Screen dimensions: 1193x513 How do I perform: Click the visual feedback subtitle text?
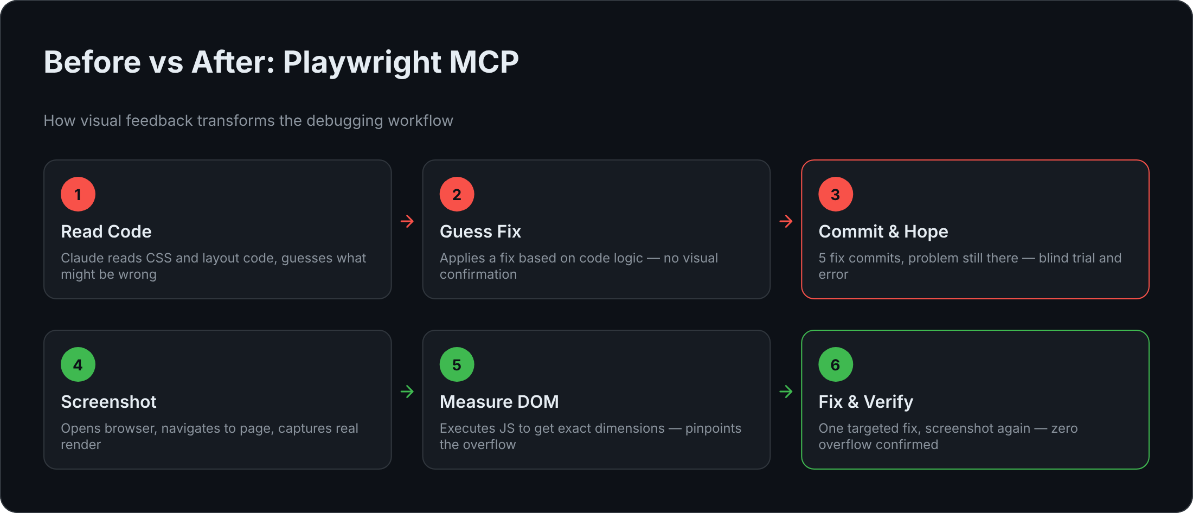(x=248, y=120)
